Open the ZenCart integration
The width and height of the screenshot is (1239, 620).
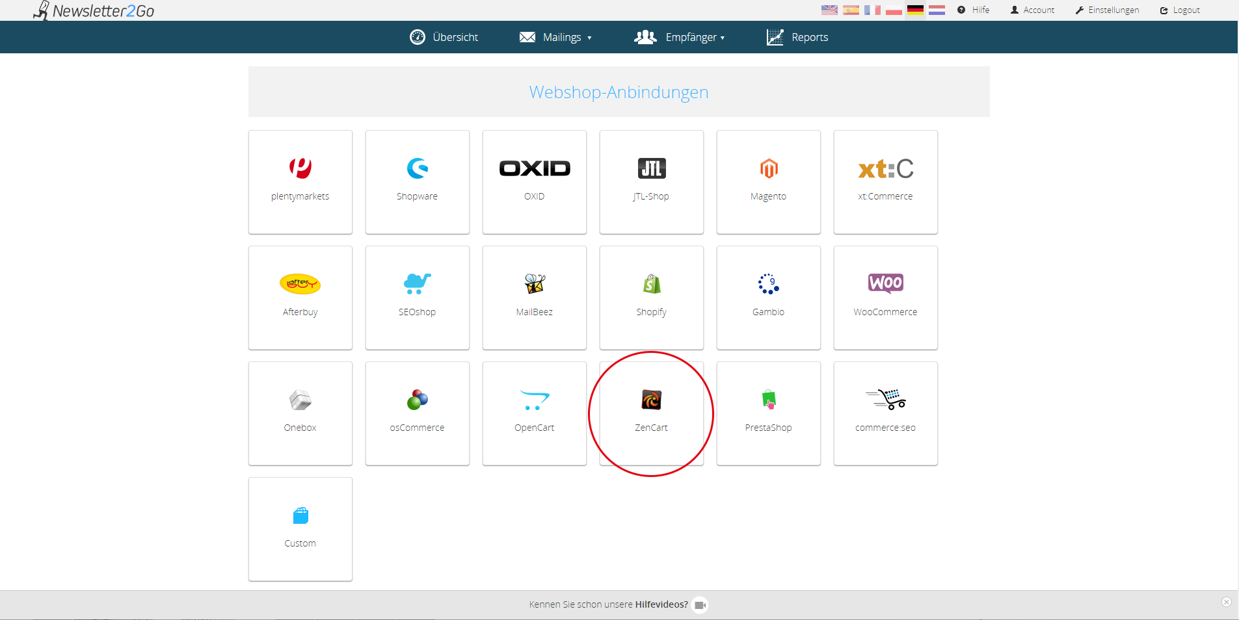[652, 413]
